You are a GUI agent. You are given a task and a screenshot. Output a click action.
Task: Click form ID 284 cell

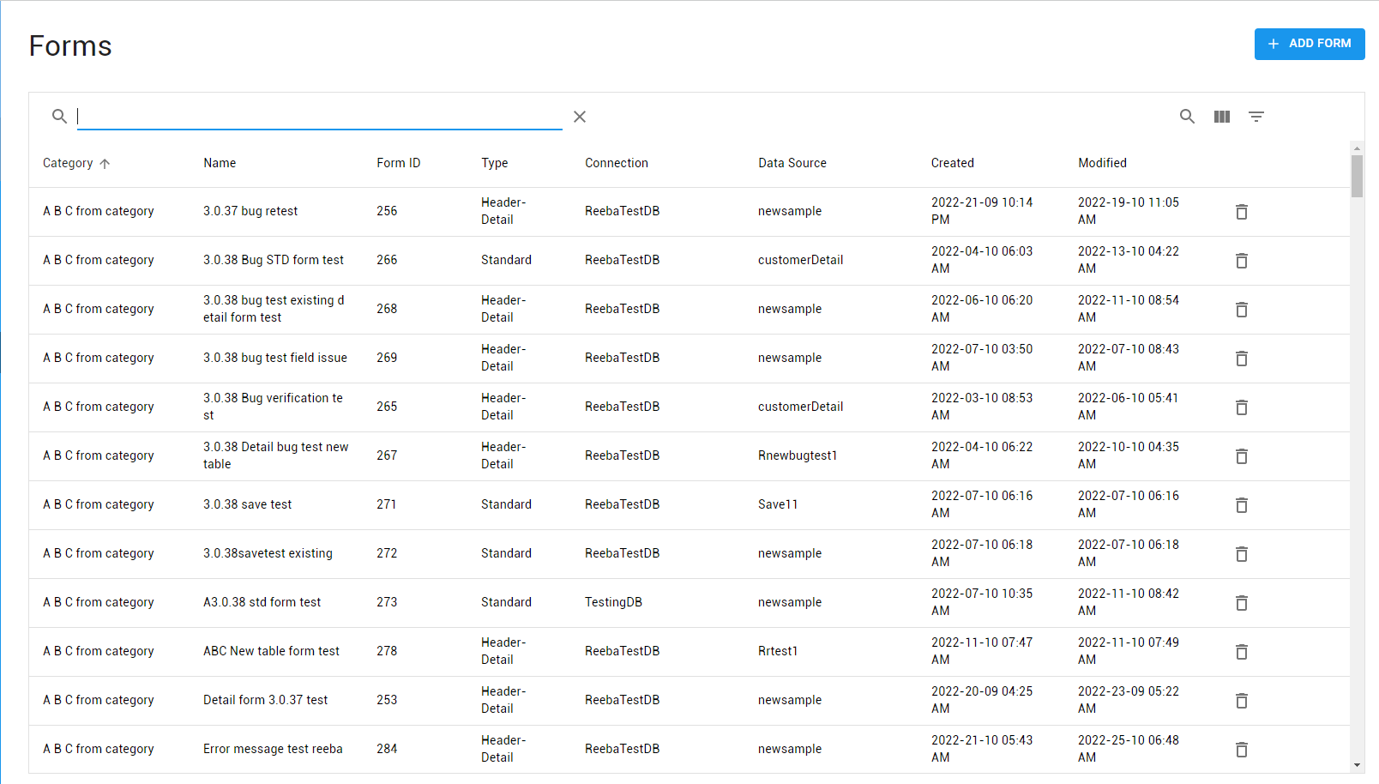tap(387, 749)
